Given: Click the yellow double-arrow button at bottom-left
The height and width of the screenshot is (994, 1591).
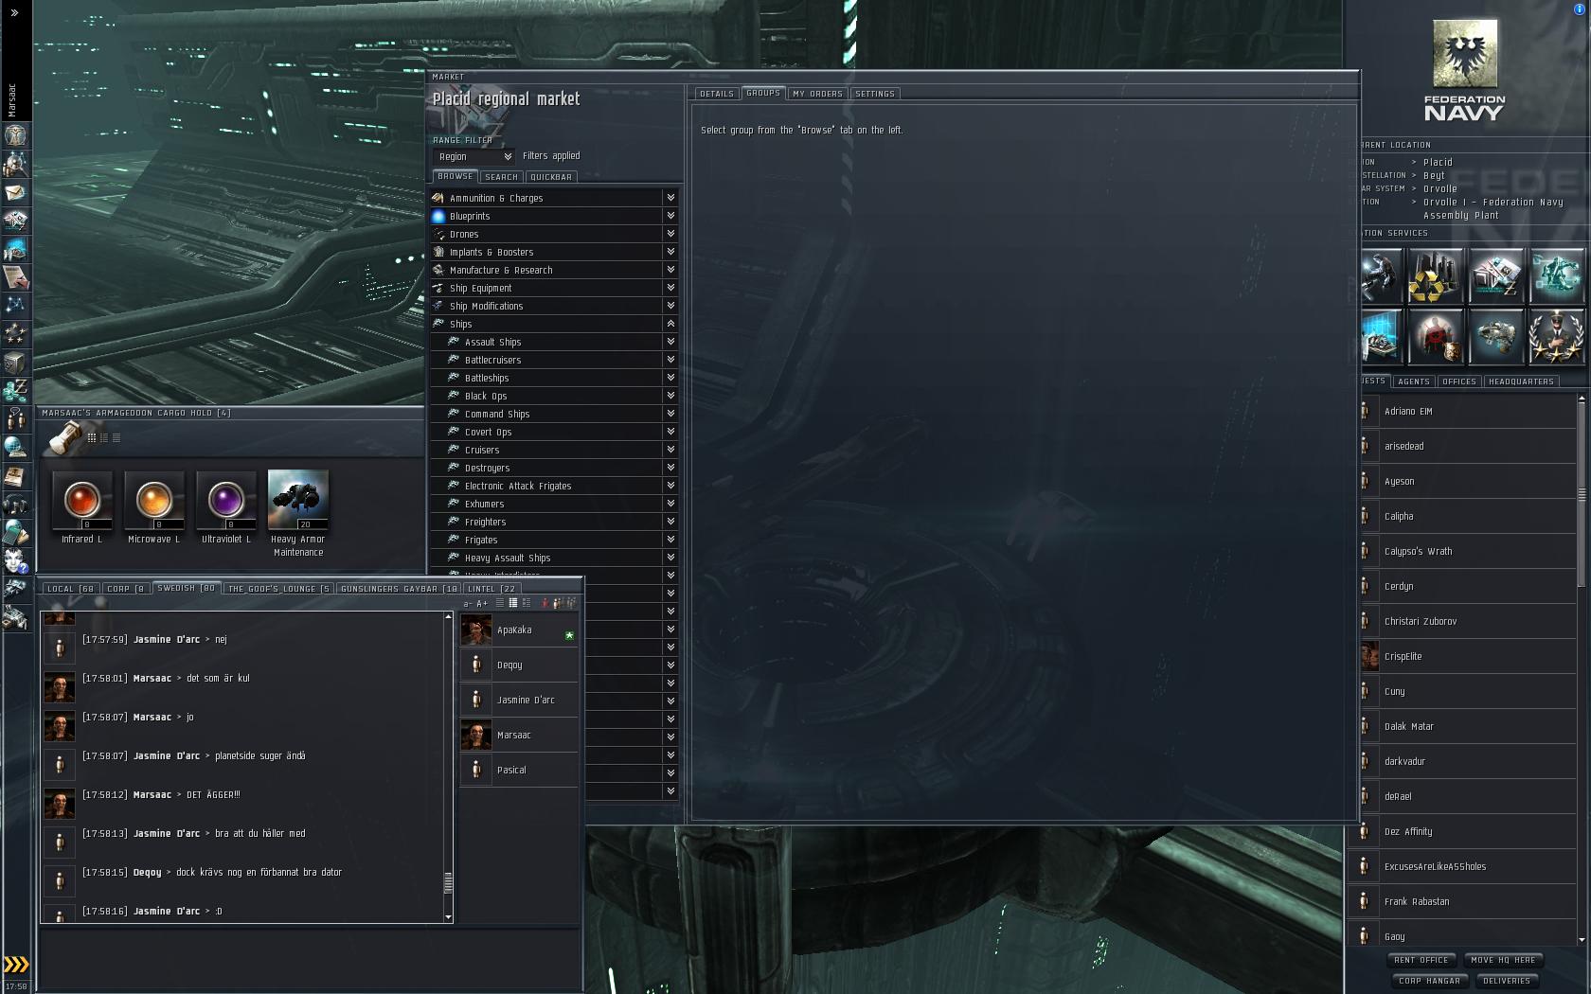Looking at the screenshot, I should tap(16, 965).
